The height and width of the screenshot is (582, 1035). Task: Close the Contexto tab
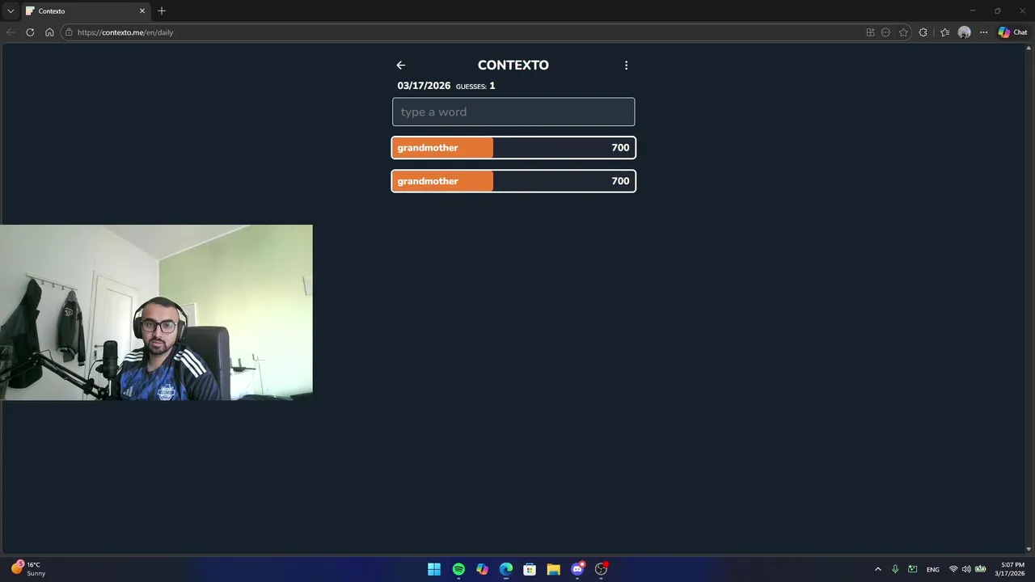(x=142, y=11)
